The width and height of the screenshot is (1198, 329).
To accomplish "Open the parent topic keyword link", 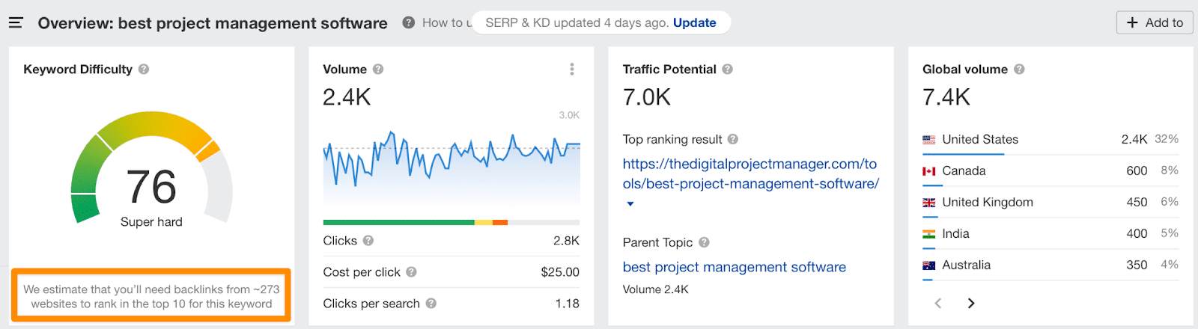I will coord(734,267).
